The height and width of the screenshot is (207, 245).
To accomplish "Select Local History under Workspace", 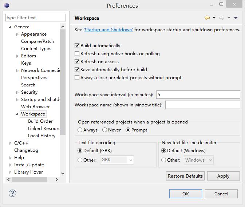I will pos(42,136).
